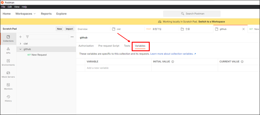This screenshot has height=115, width=260.
Task: Close the github tab
Action: [244, 29]
